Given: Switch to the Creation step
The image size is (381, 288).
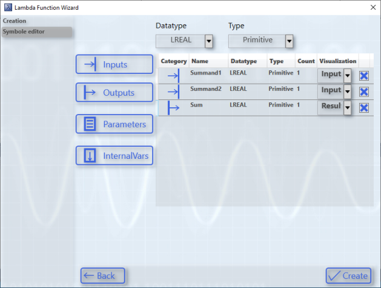Looking at the screenshot, I should point(15,21).
